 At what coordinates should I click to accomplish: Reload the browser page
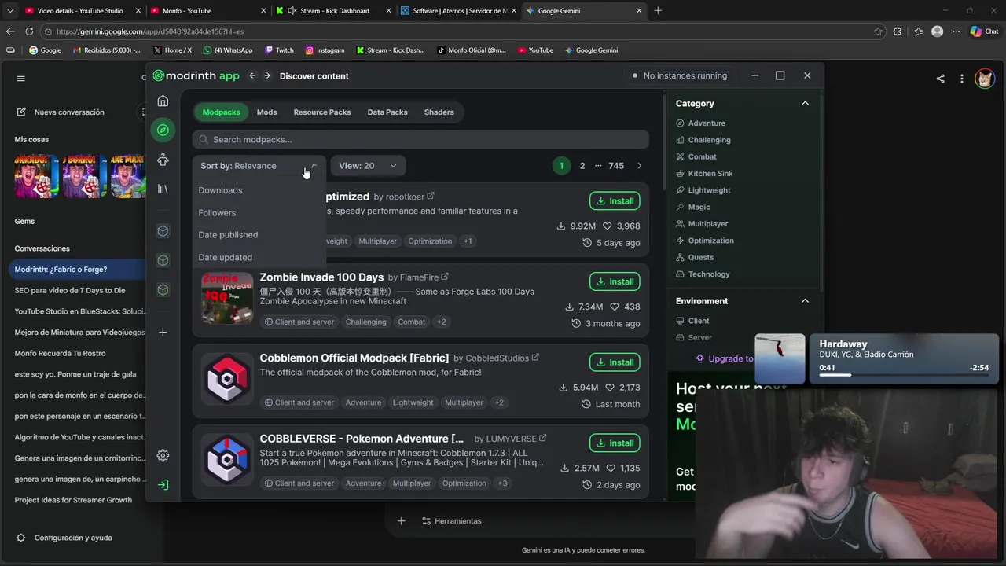29,31
